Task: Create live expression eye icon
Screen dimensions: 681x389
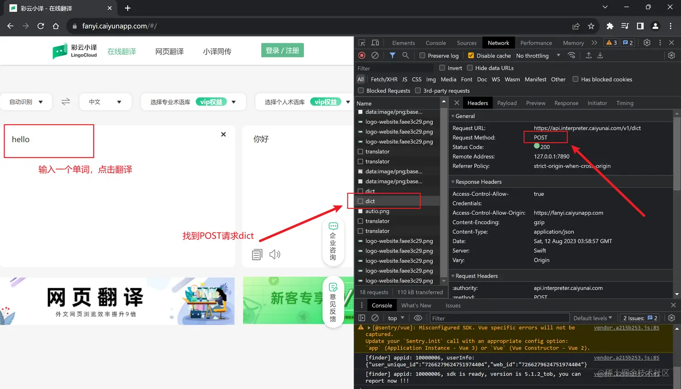Action: (x=418, y=318)
